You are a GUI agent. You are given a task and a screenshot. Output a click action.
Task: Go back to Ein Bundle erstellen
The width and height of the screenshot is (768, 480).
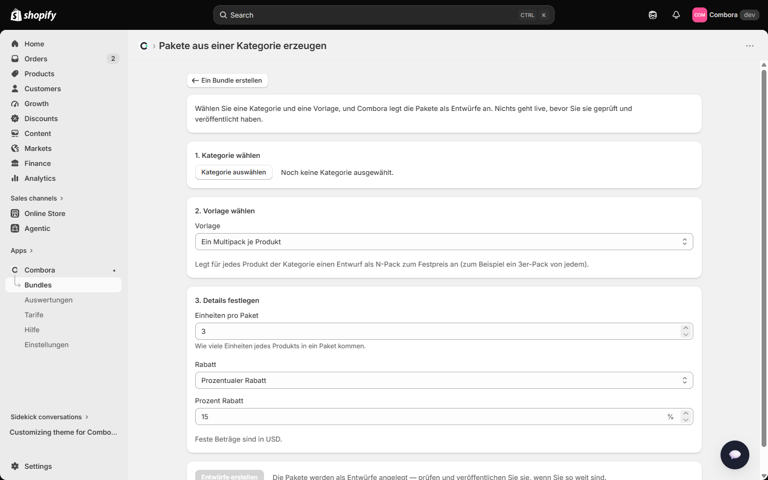click(227, 81)
